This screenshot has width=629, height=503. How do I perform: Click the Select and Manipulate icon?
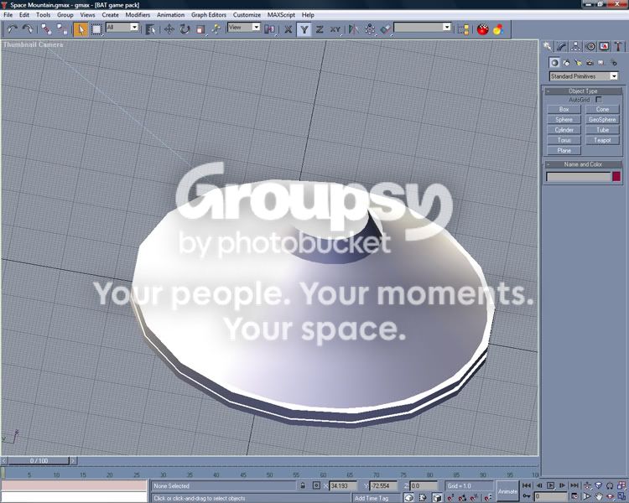[x=216, y=29]
